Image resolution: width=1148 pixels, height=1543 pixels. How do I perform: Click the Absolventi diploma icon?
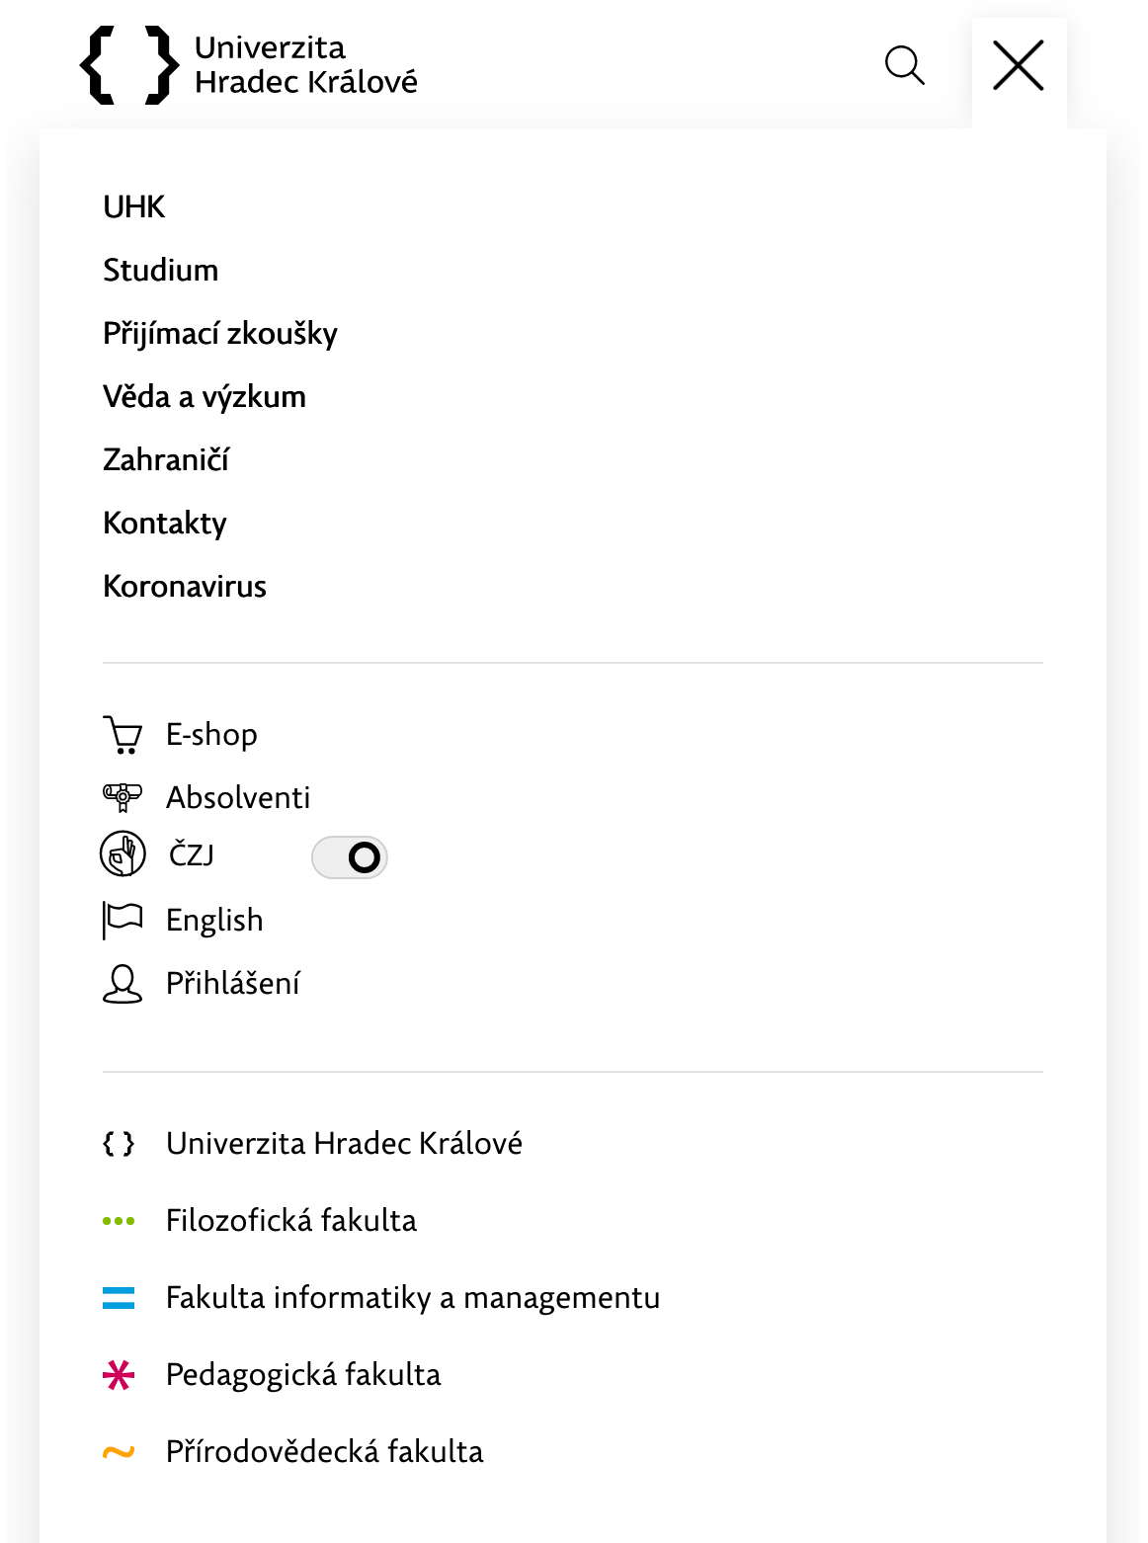point(123,796)
